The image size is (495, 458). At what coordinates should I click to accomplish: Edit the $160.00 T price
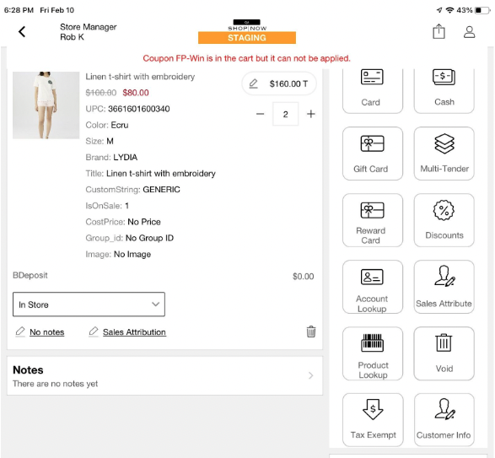[x=279, y=84]
